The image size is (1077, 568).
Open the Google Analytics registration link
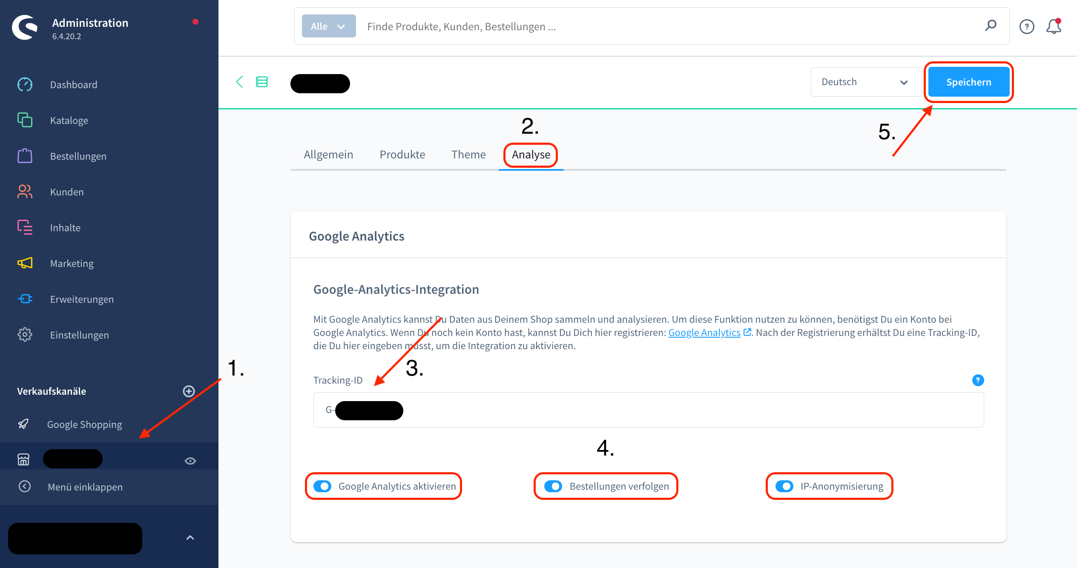click(x=704, y=333)
